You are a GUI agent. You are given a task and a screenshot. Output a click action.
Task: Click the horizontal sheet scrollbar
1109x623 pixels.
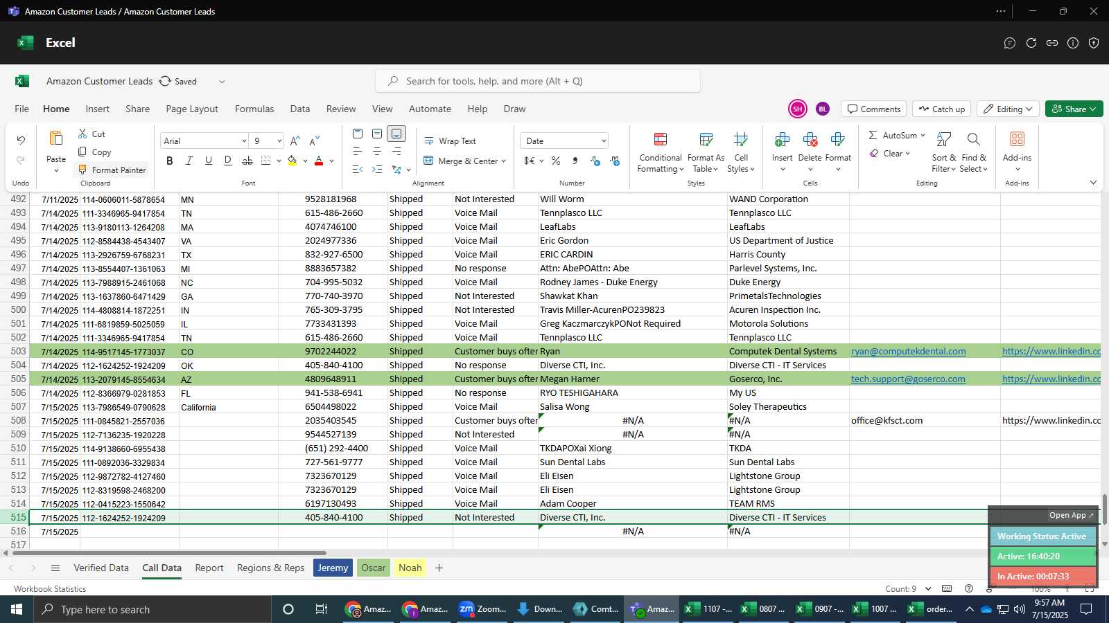(169, 553)
